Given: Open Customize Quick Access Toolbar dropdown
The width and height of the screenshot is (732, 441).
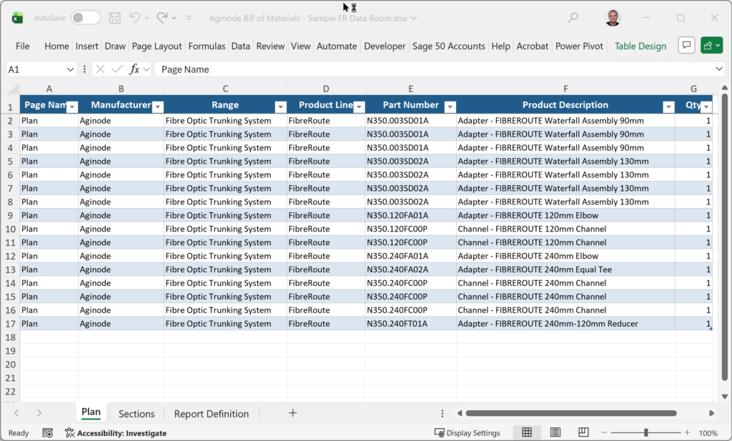Looking at the screenshot, I should (189, 18).
